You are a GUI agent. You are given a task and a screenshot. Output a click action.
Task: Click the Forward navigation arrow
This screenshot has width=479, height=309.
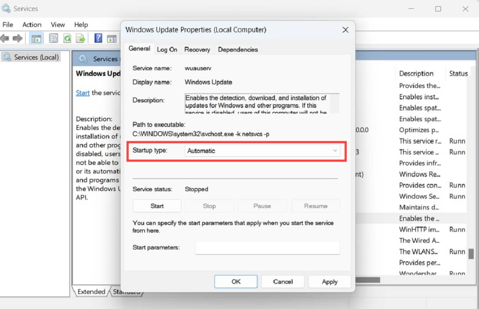pos(18,38)
